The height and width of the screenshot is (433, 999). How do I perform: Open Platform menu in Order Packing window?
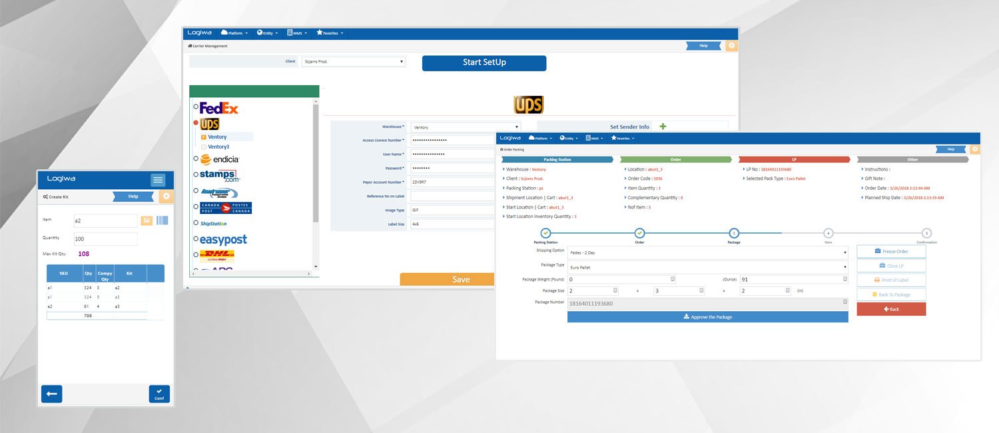[x=540, y=139]
